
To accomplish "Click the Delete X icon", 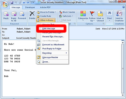I will click(x=32, y=14).
